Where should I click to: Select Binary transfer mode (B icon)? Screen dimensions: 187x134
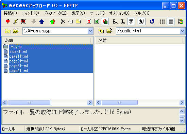click(97, 21)
